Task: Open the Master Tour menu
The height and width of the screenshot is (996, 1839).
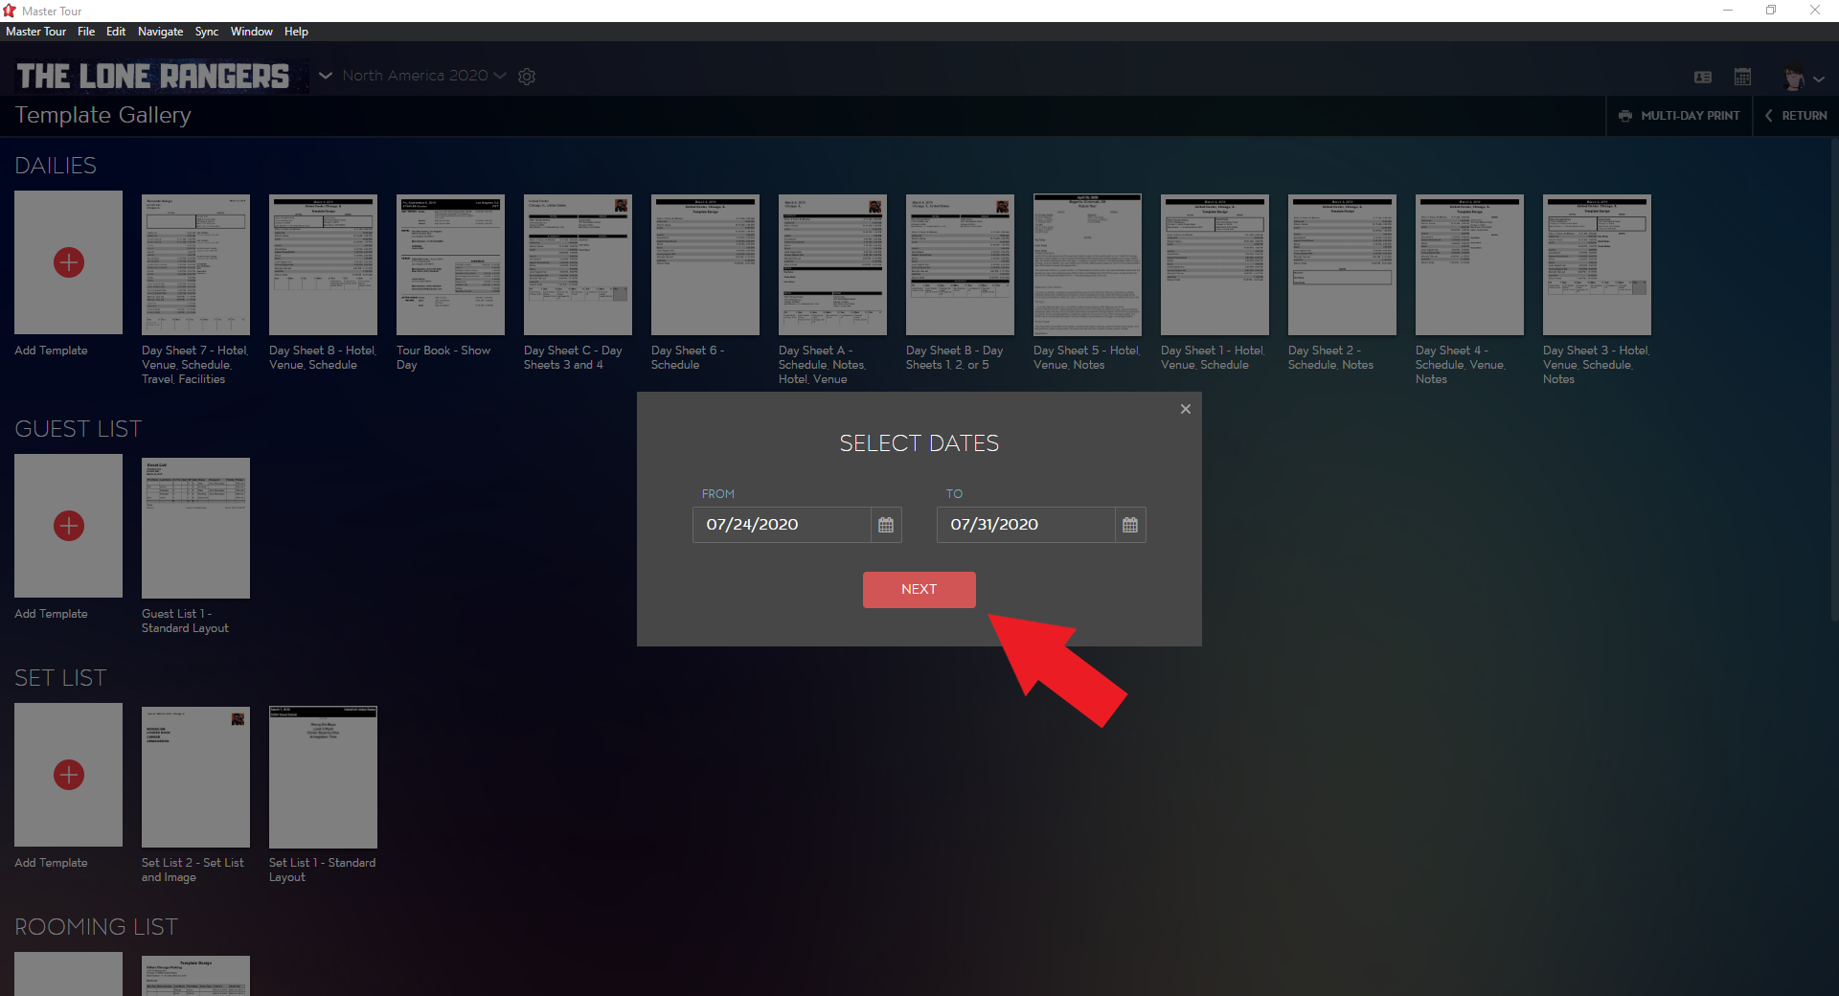Action: (x=36, y=32)
